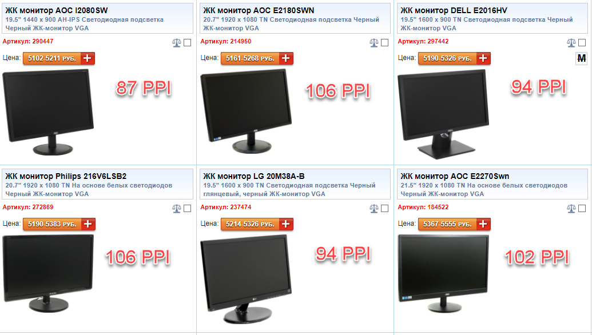Click compare scales icon for Philips 216V6LSB2
The height and width of the screenshot is (335, 592).
click(176, 208)
